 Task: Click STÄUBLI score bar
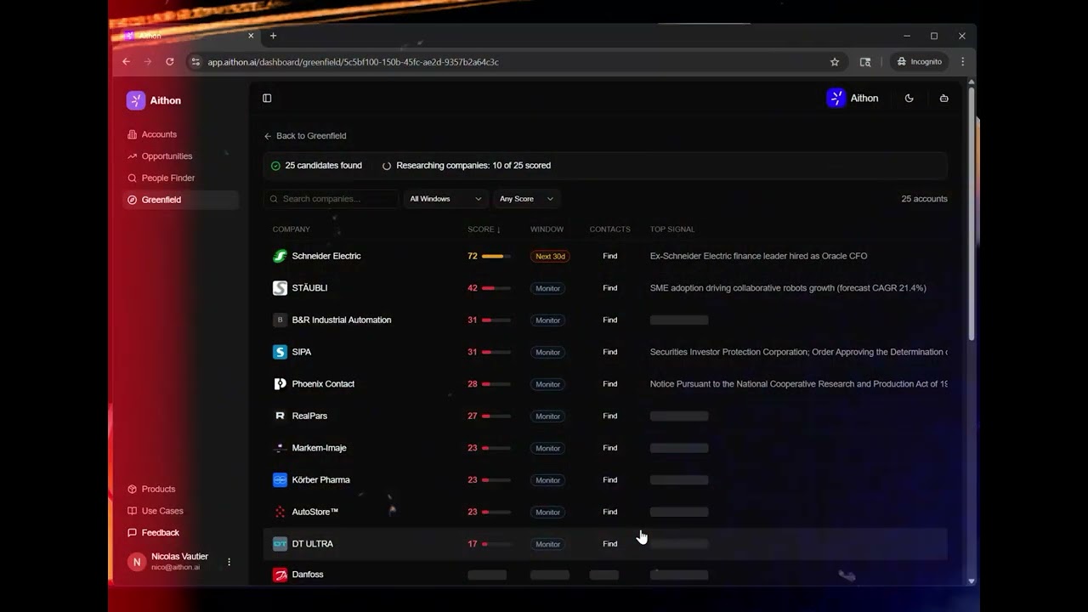click(x=496, y=288)
